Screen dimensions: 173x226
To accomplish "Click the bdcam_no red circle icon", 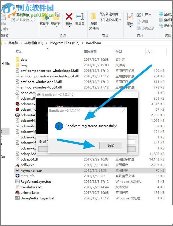I will [x=17, y=110].
